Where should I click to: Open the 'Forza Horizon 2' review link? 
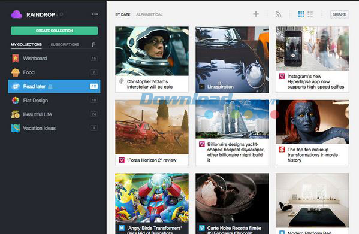click(152, 160)
